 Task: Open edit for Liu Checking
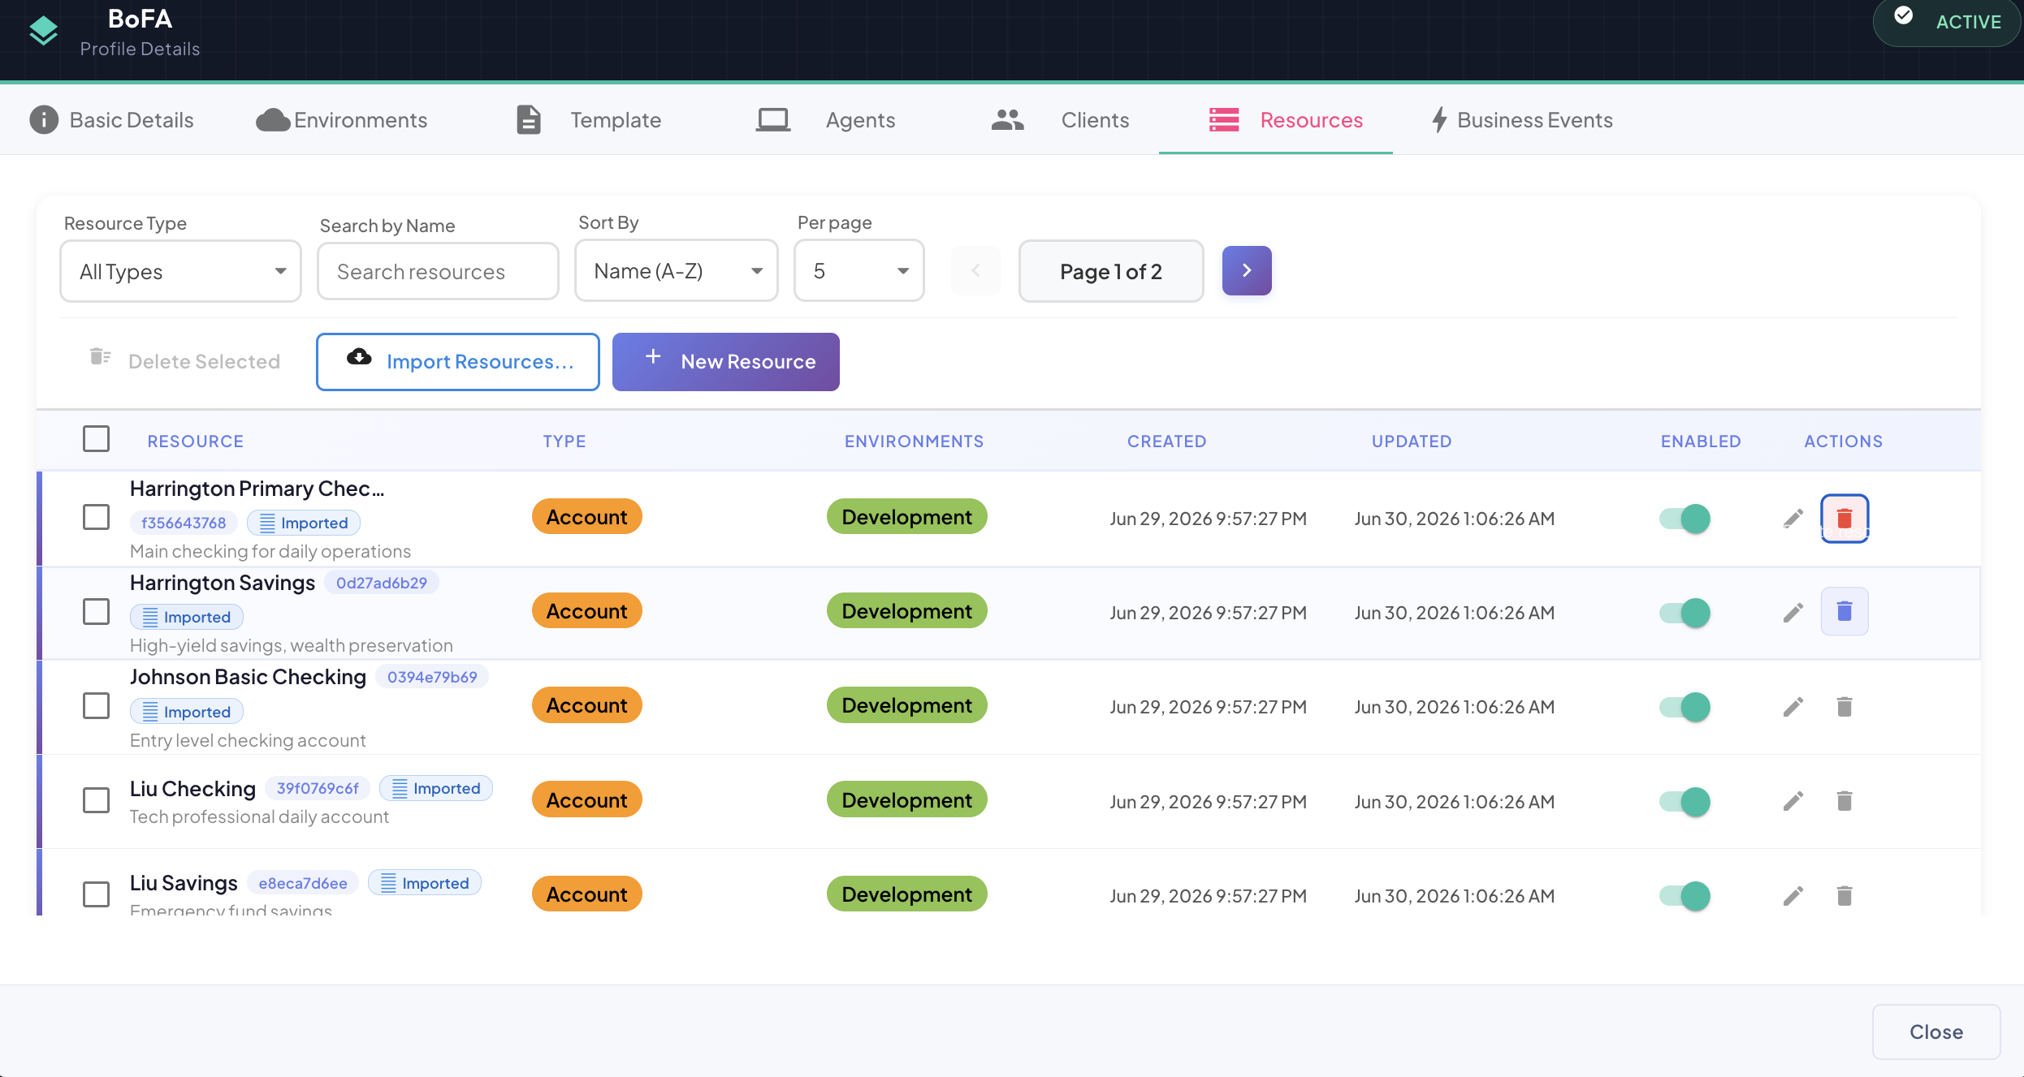click(x=1793, y=802)
